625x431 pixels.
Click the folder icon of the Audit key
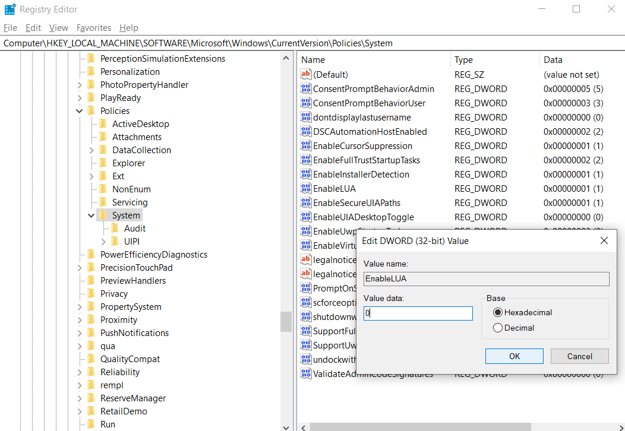pyautogui.click(x=115, y=228)
